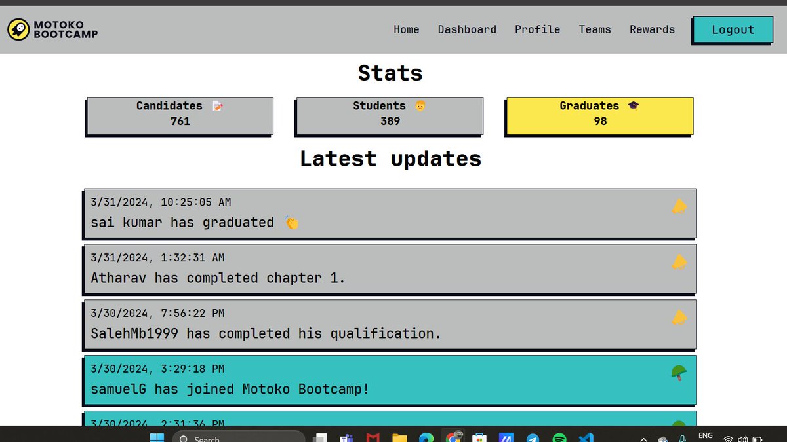
Task: Click the memo emoji next to Candidates
Action: pyautogui.click(x=218, y=106)
